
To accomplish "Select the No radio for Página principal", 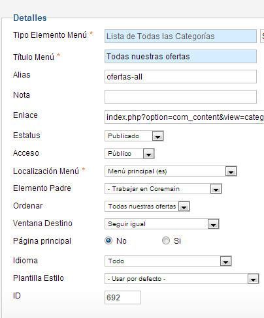I will 108,240.
